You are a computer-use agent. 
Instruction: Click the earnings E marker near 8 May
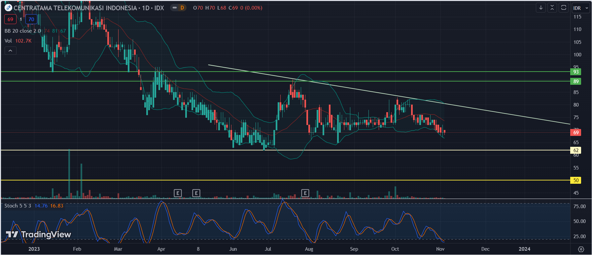point(196,193)
